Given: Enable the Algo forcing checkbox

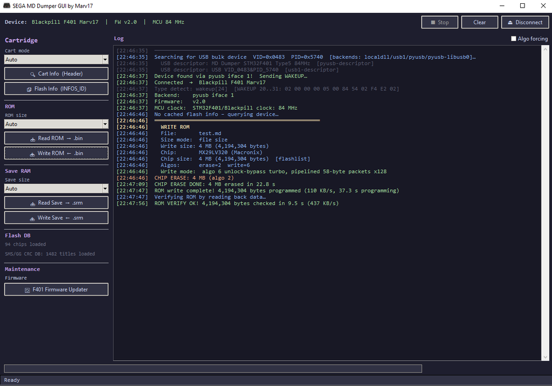Looking at the screenshot, I should tap(513, 39).
